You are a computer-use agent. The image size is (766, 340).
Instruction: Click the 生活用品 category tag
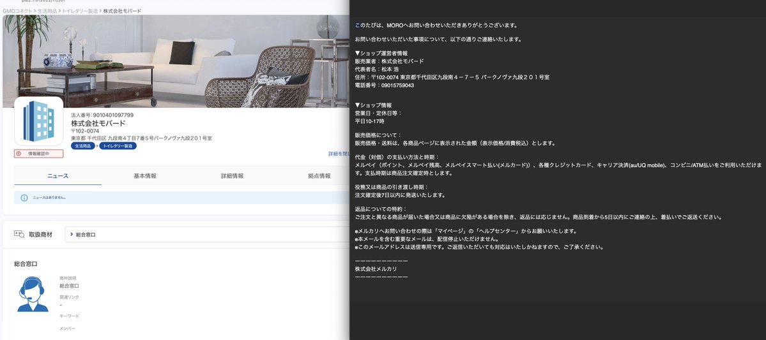(x=83, y=146)
